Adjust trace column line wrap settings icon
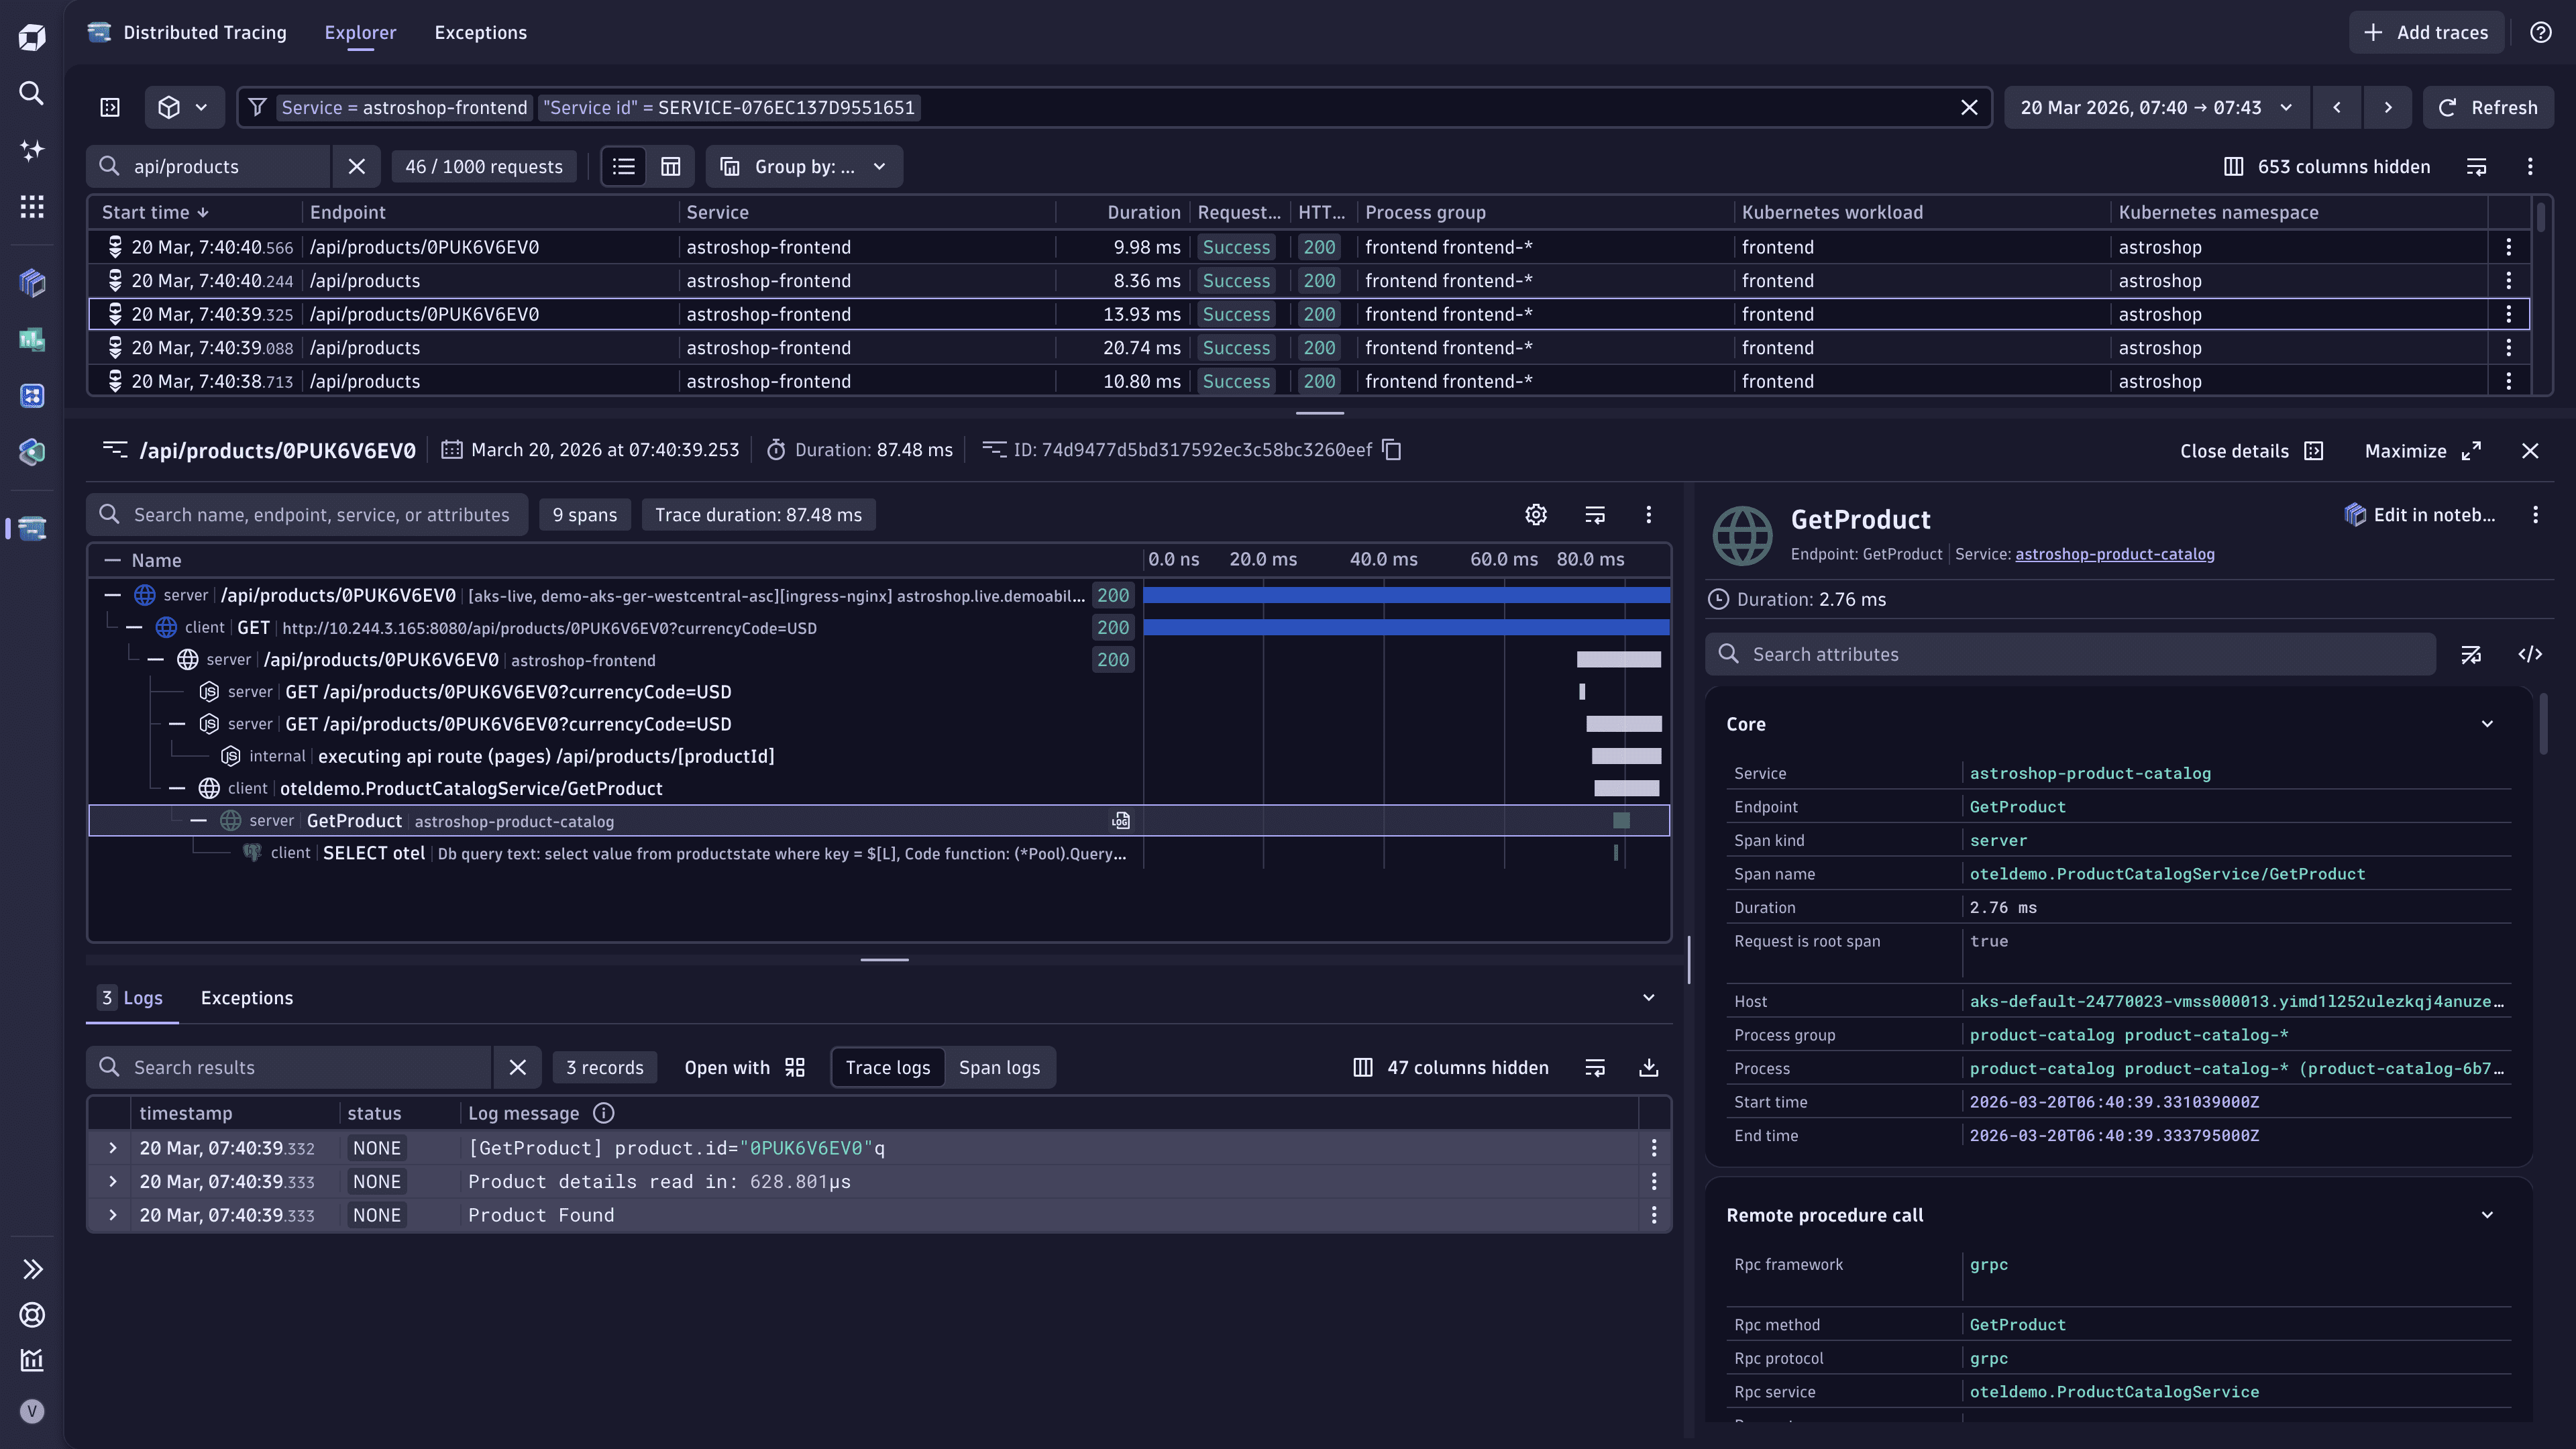 click(1595, 515)
